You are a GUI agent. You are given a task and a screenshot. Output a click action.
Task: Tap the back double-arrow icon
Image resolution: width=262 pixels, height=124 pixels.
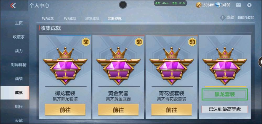tap(13, 5)
